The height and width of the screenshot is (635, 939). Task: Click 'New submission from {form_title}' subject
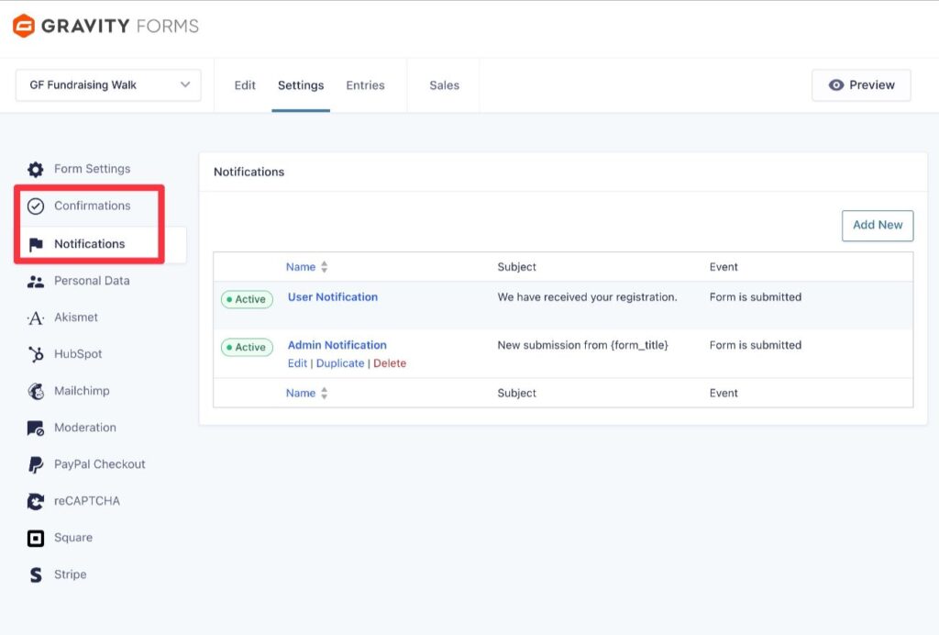coord(582,345)
